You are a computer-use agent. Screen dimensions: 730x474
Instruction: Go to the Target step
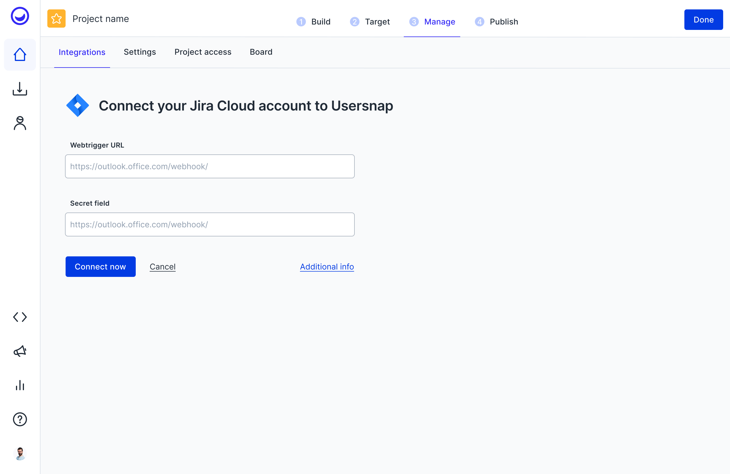(x=370, y=22)
